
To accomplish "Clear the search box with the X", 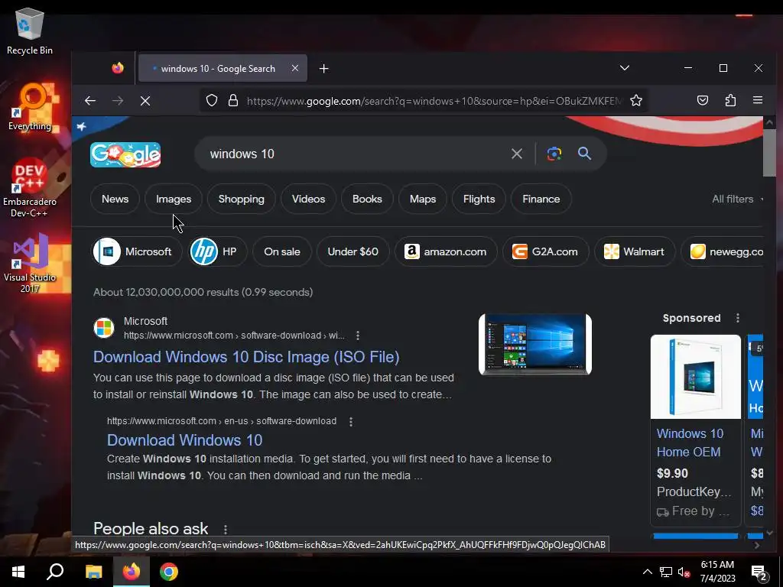I will point(517,154).
